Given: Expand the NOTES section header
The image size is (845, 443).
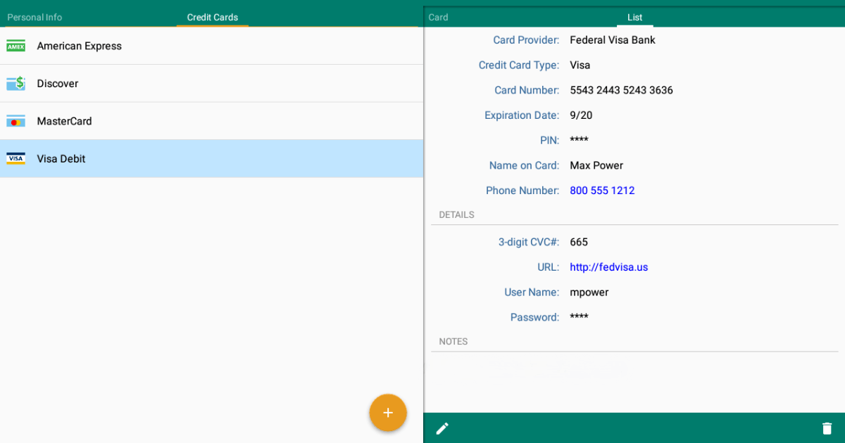Looking at the screenshot, I should [x=453, y=341].
